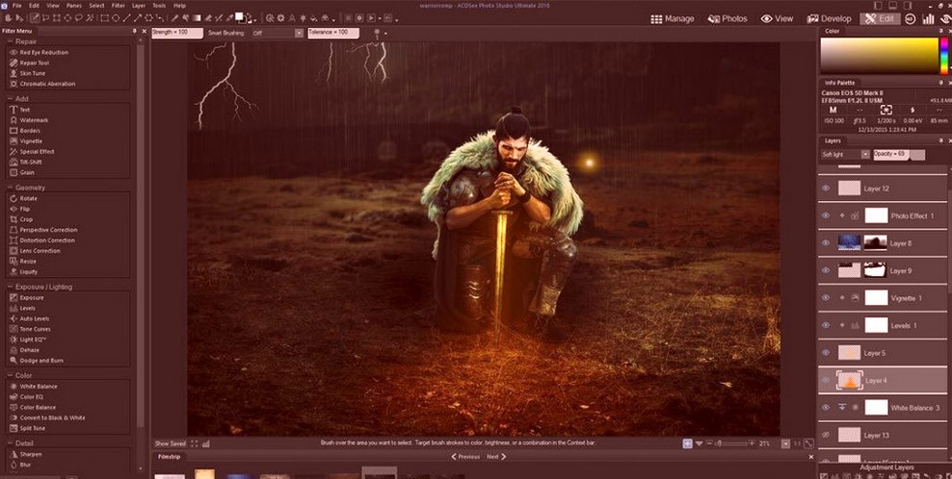Viewport: 952px width, 479px height.
Task: Apply the Vignette filter from Filter Menu
Action: pyautogui.click(x=26, y=140)
